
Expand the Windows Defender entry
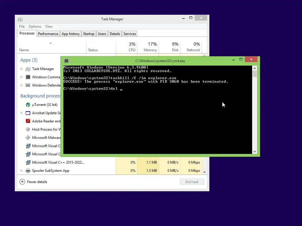21,85
